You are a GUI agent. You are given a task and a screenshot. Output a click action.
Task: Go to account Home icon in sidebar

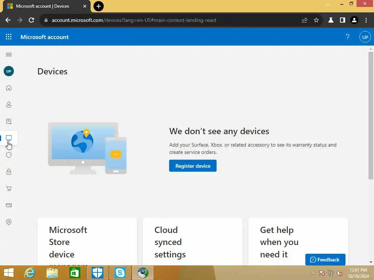point(9,88)
